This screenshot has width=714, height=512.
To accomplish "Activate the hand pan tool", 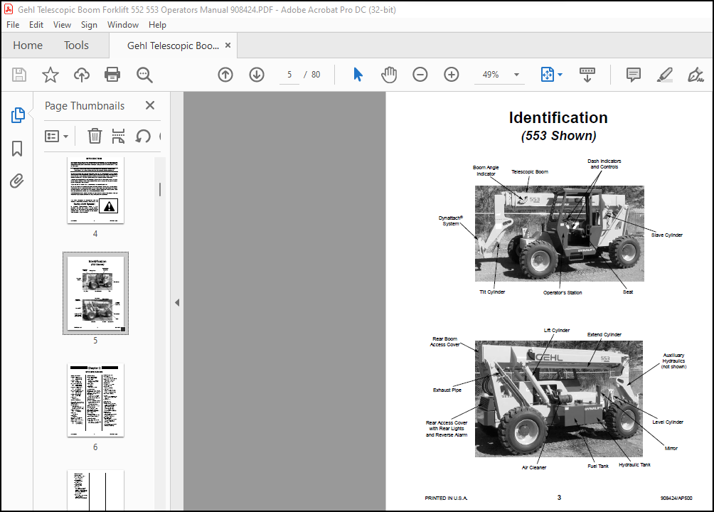I will (389, 74).
